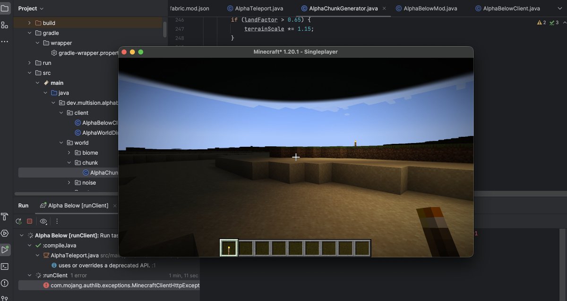This screenshot has width=567, height=301.
Task: Open the Run tool window sidebar icon
Action: pos(5,250)
